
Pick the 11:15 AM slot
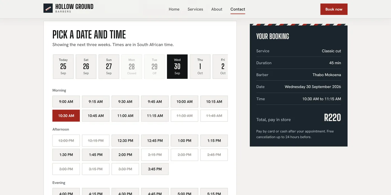coord(155,116)
